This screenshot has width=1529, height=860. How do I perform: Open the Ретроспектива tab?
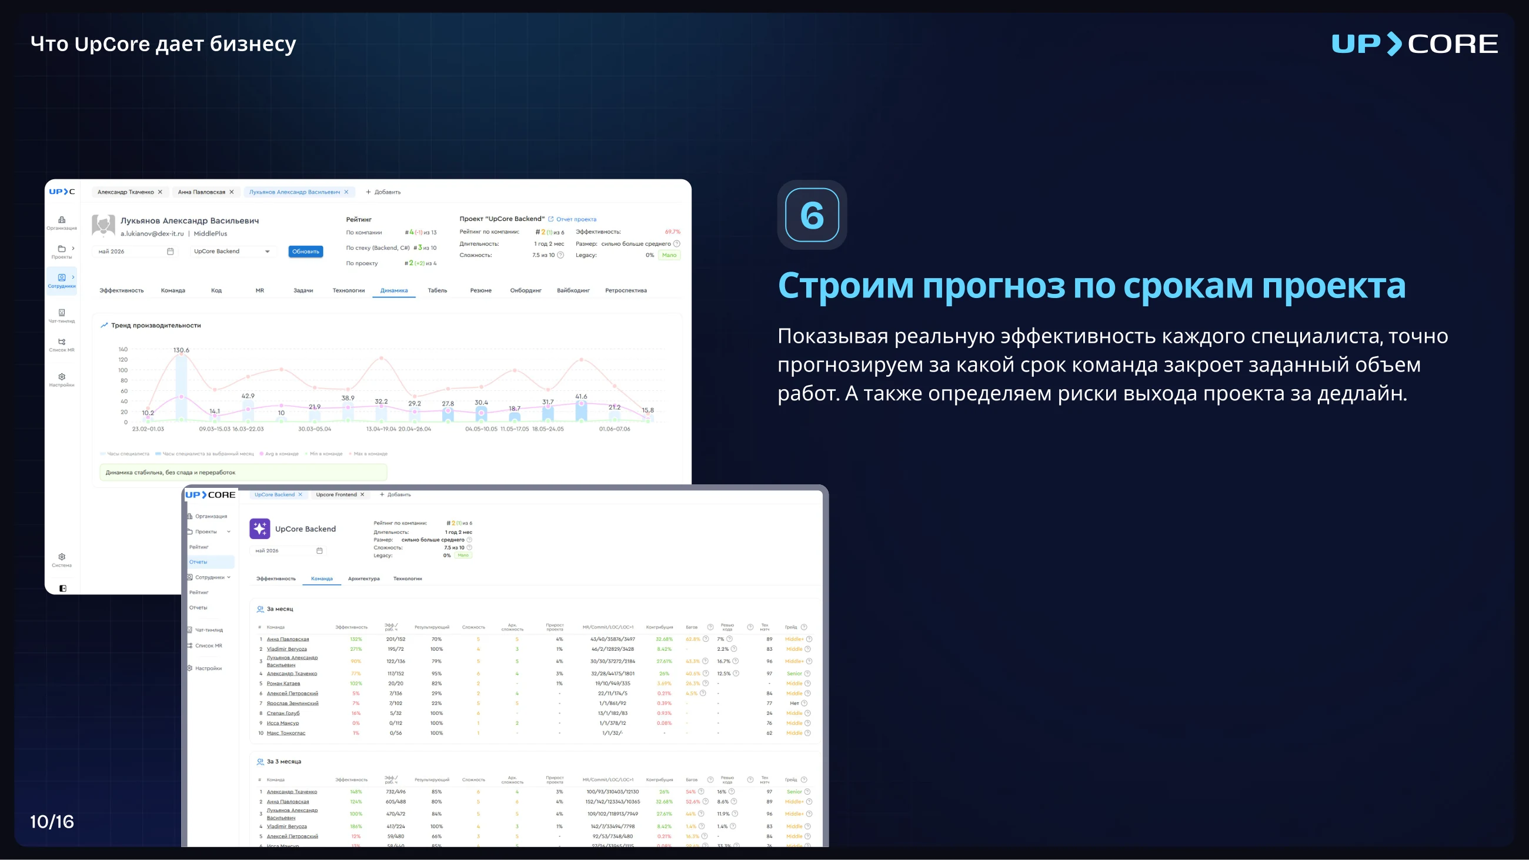626,290
